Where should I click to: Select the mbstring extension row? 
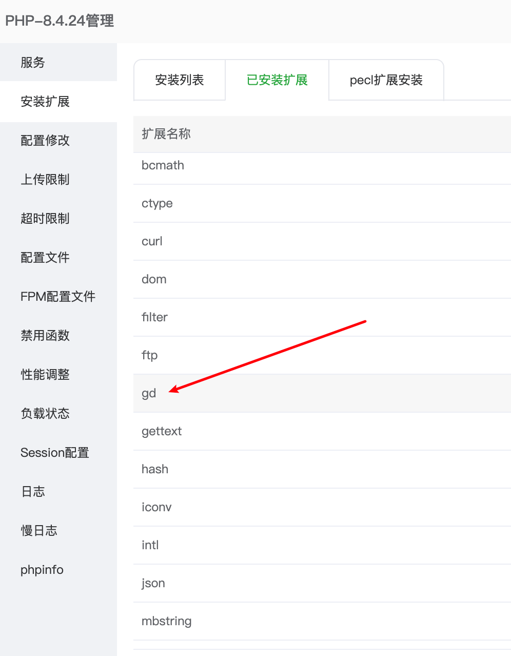(322, 621)
